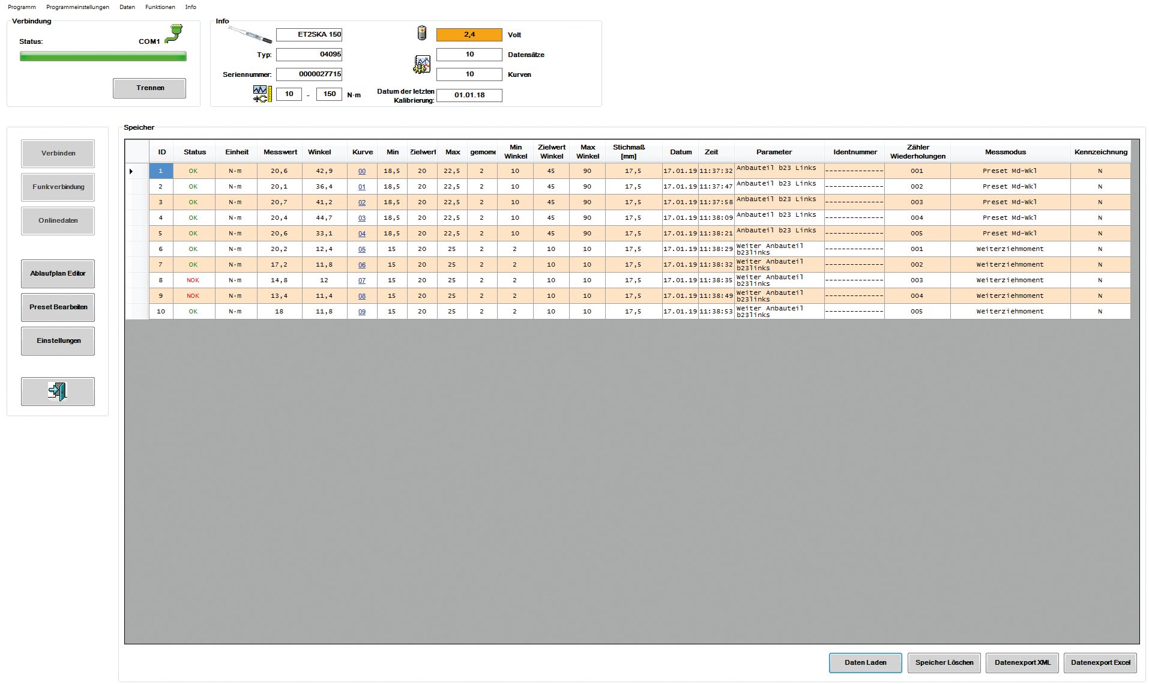Click the green COM1 connector plug icon
Viewport: 1149px width, 684px height.
[173, 34]
